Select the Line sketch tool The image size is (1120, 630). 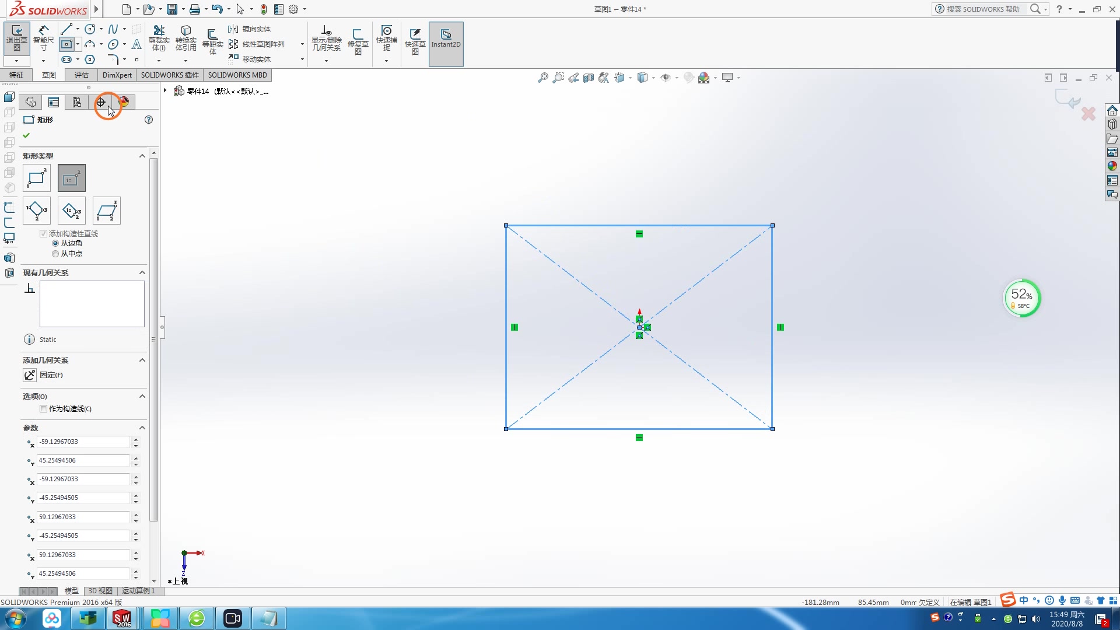tap(66, 29)
